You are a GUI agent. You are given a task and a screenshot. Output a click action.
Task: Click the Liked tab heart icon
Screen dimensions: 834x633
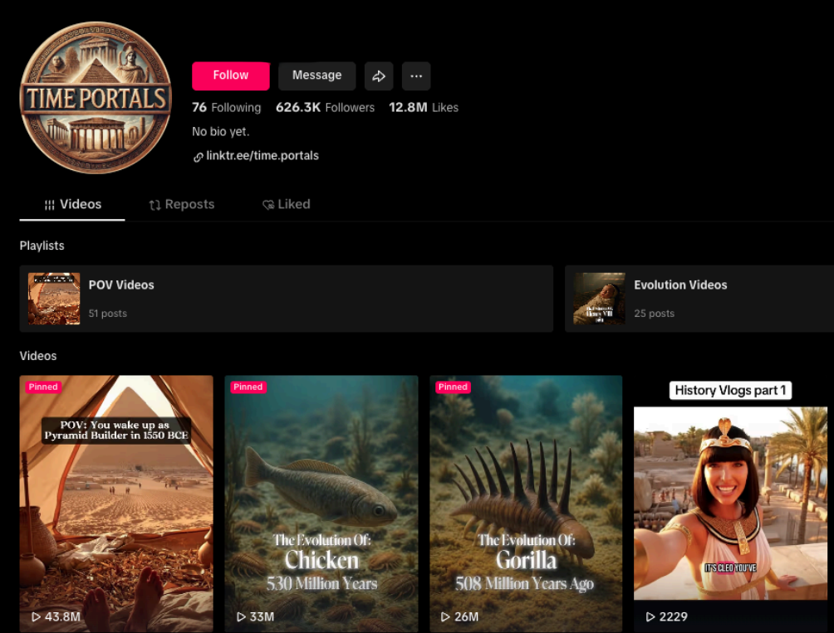pyautogui.click(x=268, y=205)
